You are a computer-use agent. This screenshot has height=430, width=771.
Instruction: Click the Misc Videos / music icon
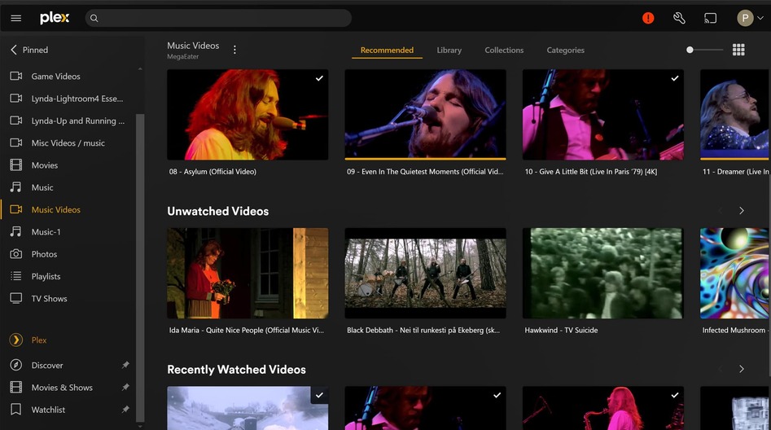pyautogui.click(x=16, y=143)
